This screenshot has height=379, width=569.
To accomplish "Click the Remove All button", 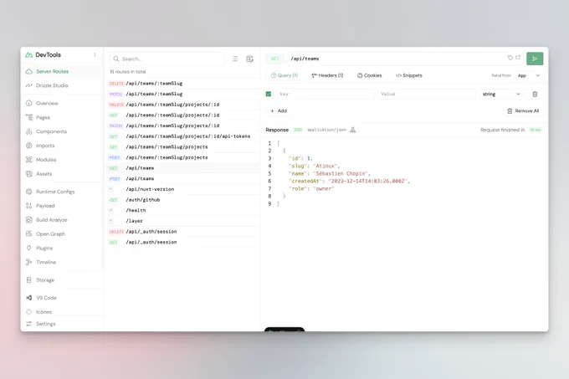I will click(523, 111).
